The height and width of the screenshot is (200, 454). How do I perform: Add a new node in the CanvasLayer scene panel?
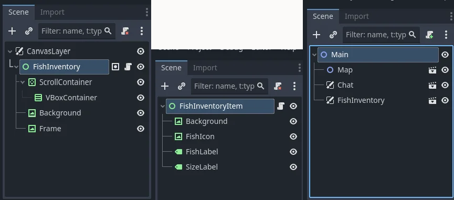click(x=12, y=31)
